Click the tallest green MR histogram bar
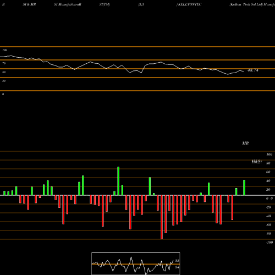 tap(118, 181)
